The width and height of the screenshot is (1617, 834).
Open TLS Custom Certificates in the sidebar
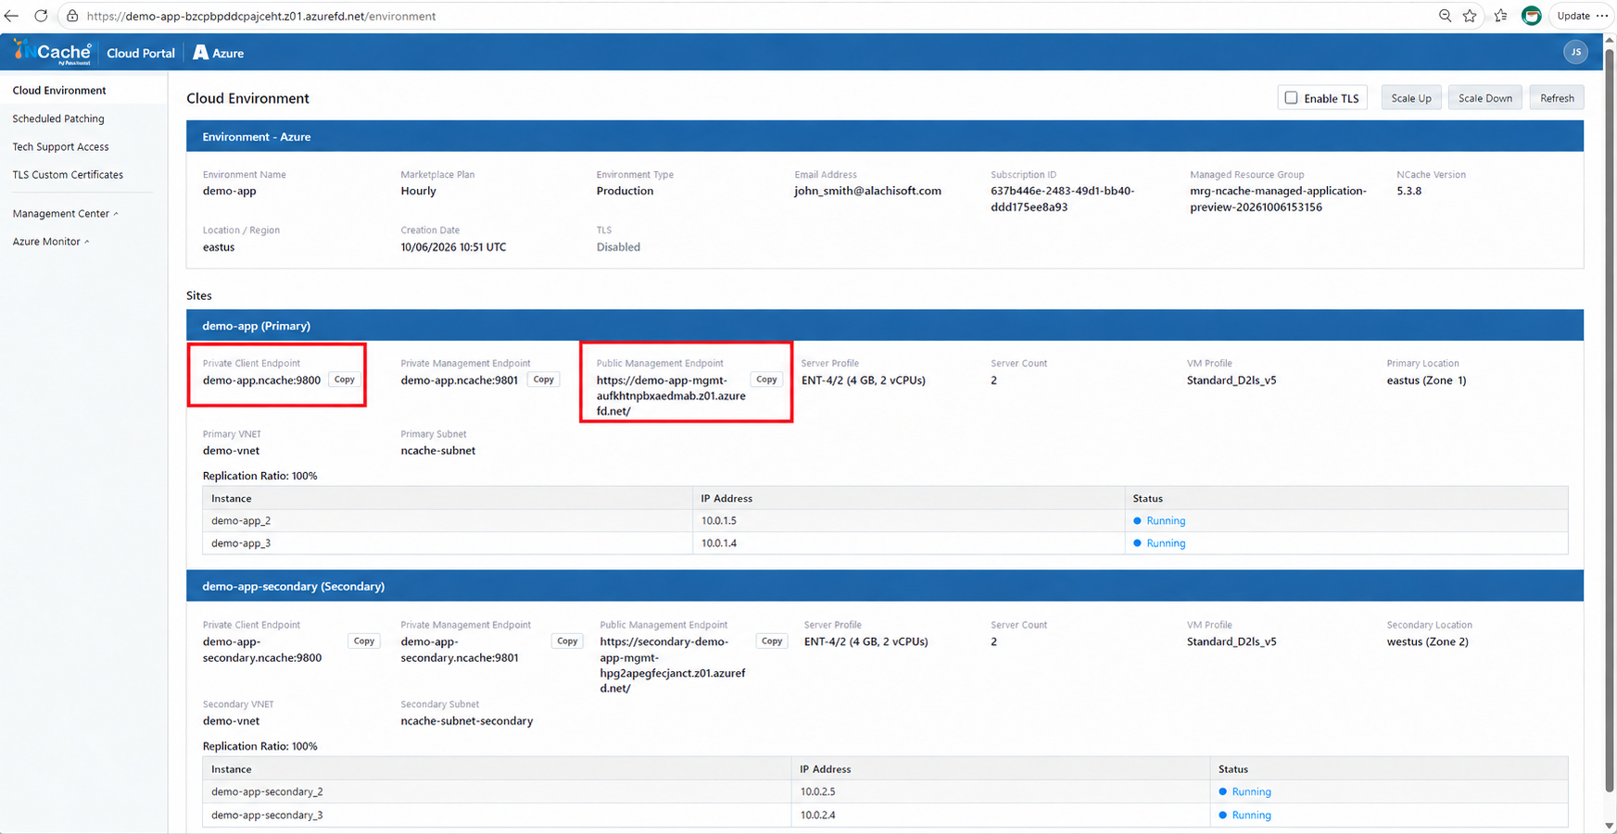click(x=68, y=175)
